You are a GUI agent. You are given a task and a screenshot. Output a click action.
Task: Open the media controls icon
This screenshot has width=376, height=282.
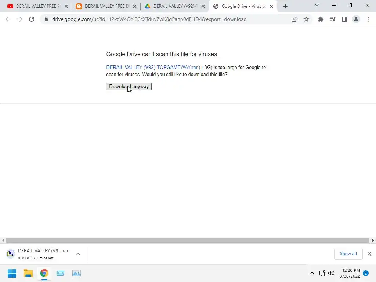pos(333,19)
